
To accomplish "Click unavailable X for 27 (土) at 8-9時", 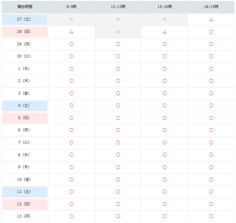I will coord(72,19).
